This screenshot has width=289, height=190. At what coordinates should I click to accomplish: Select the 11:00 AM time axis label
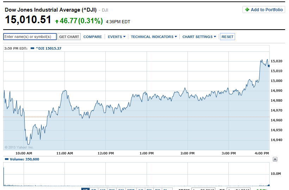pyautogui.click(x=65, y=153)
